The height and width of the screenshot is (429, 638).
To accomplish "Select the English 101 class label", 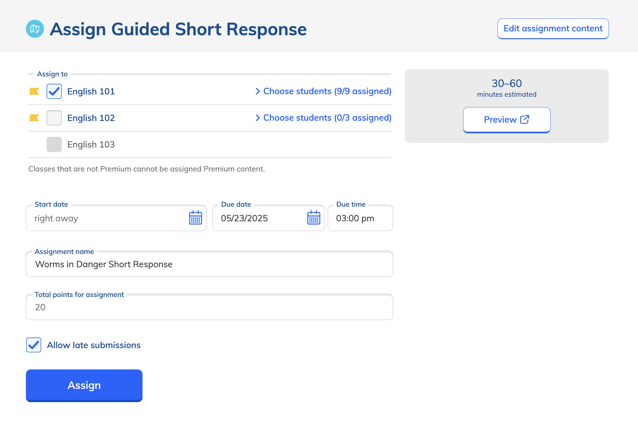I will pyautogui.click(x=91, y=92).
